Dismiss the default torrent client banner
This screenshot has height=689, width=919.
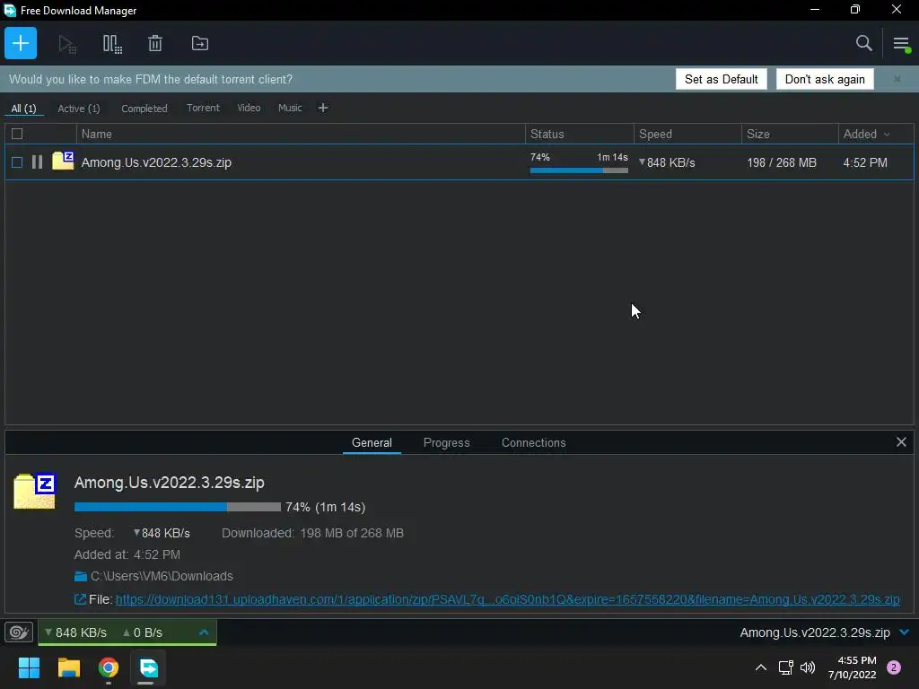(897, 79)
